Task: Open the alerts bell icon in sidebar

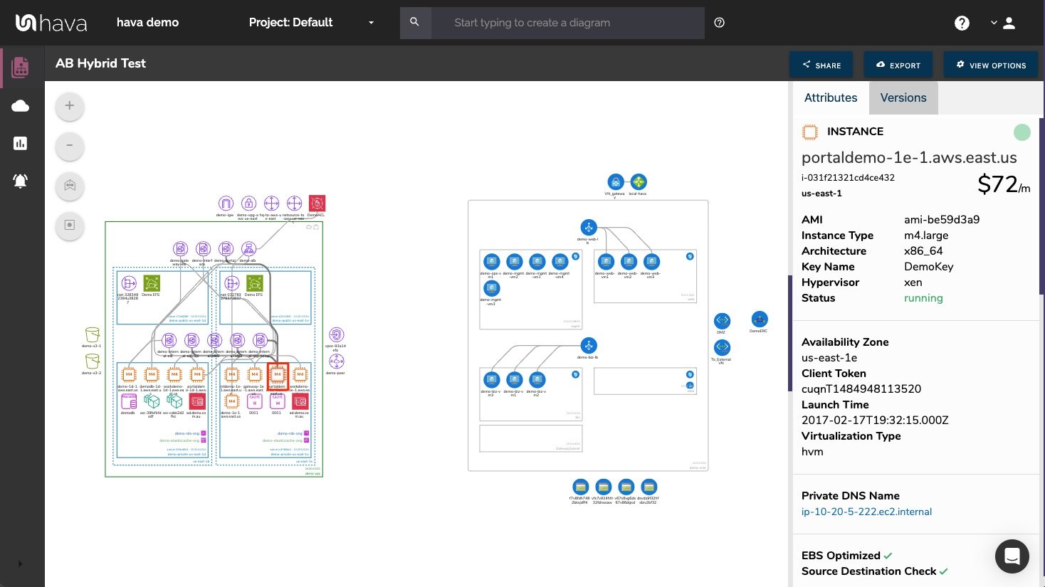Action: tap(20, 181)
